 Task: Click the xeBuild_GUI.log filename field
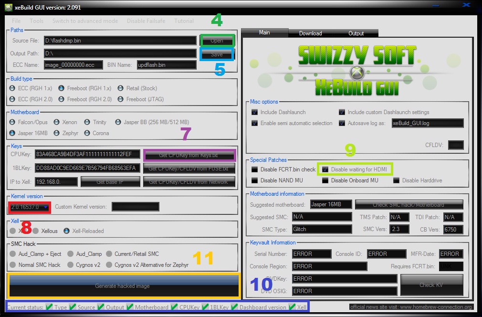click(x=428, y=123)
